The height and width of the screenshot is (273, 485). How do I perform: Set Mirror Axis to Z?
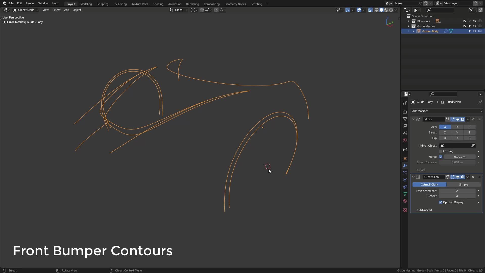point(469,127)
